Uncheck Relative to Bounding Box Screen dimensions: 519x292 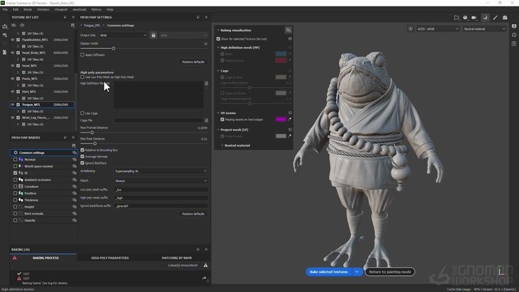click(82, 150)
